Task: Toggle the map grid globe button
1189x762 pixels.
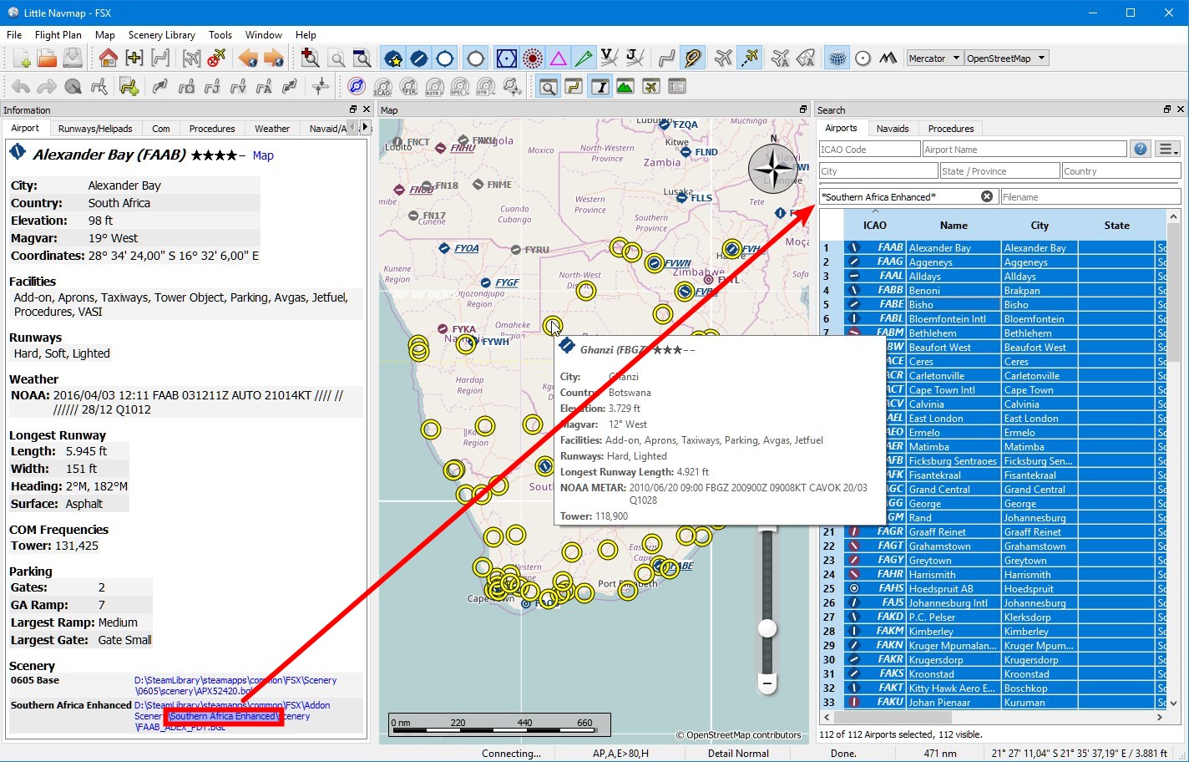Action: [837, 58]
